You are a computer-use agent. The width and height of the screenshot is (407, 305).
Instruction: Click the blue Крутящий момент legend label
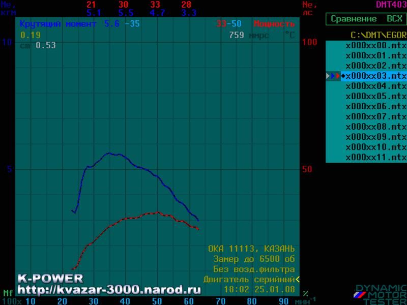(59, 24)
